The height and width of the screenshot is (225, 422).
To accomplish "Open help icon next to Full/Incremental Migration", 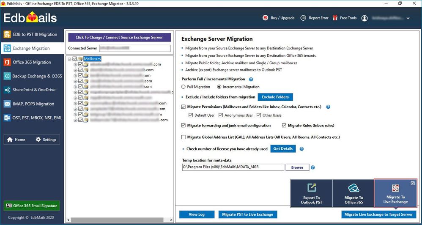I will (251, 80).
